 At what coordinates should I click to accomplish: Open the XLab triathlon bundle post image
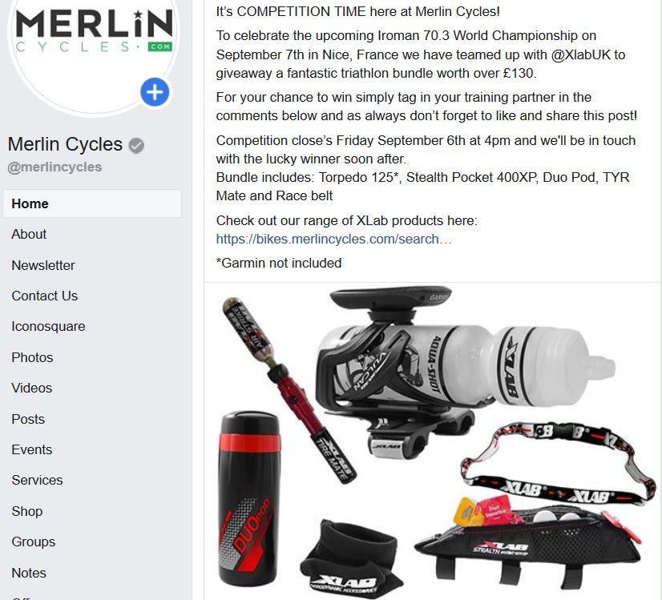(x=432, y=441)
